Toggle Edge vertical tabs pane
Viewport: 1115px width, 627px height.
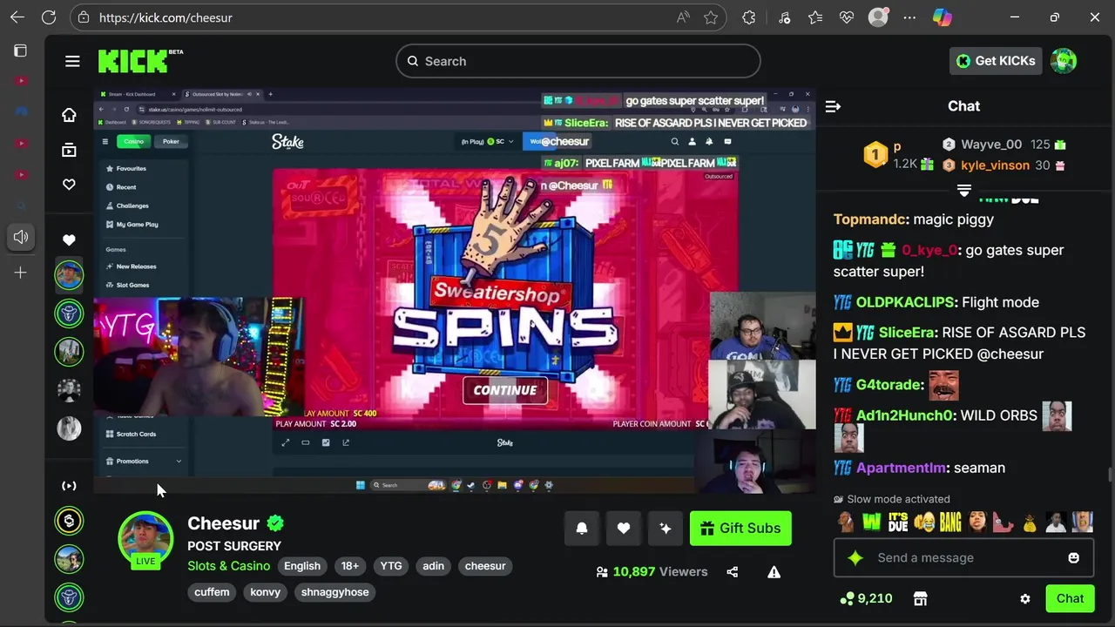tap(21, 51)
